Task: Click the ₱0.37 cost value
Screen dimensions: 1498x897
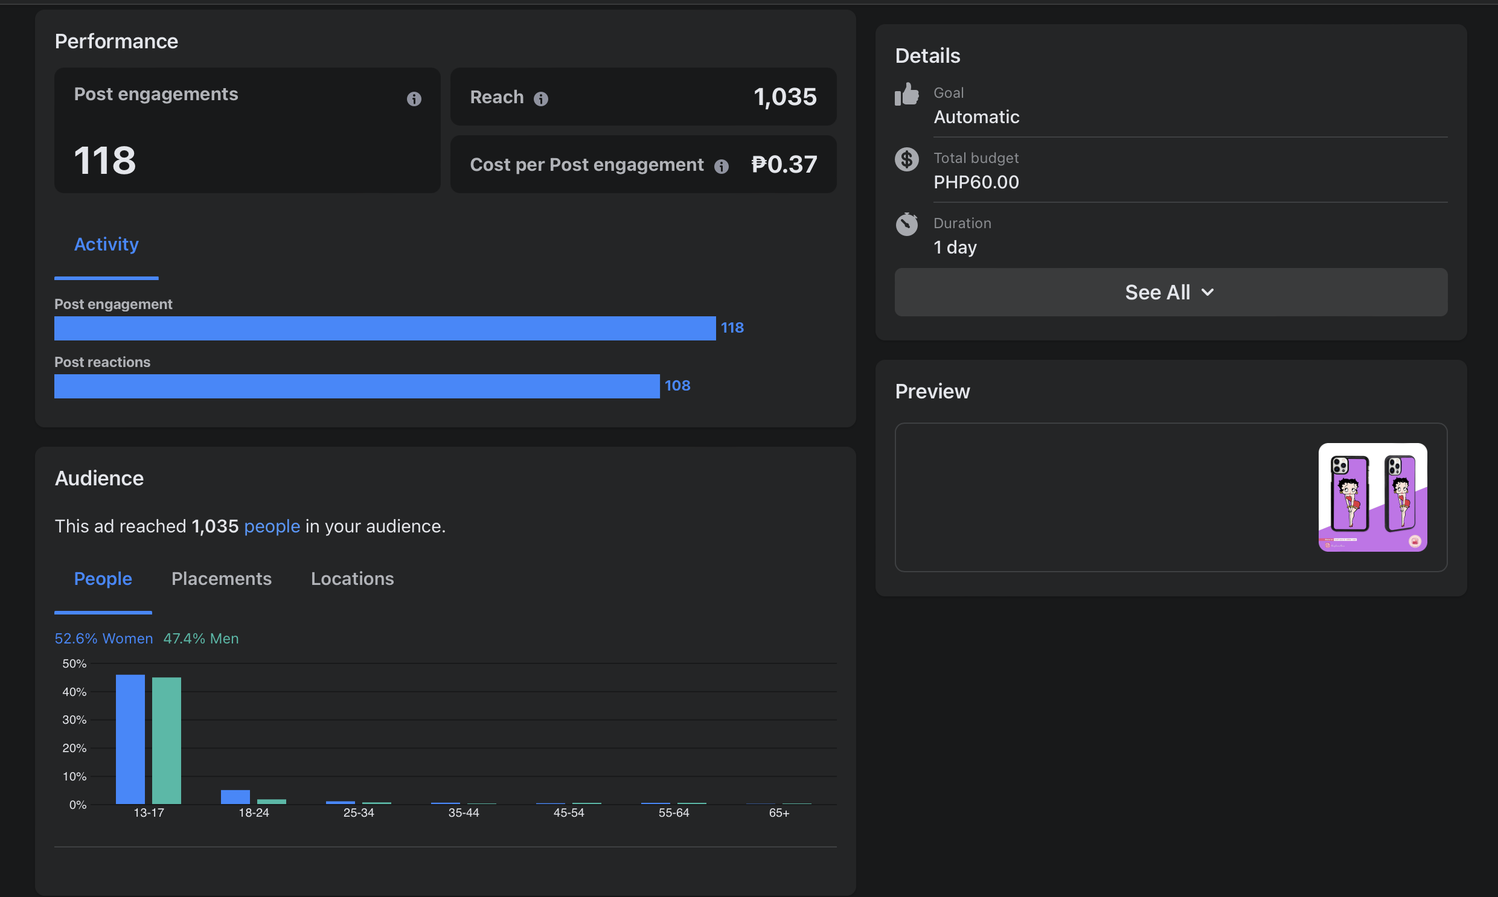Action: (784, 164)
